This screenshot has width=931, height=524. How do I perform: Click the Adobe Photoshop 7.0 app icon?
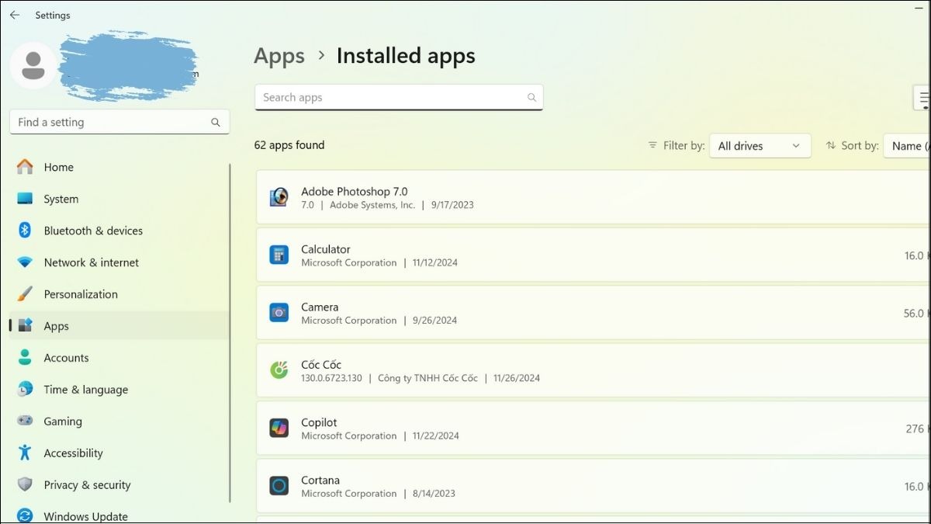279,197
